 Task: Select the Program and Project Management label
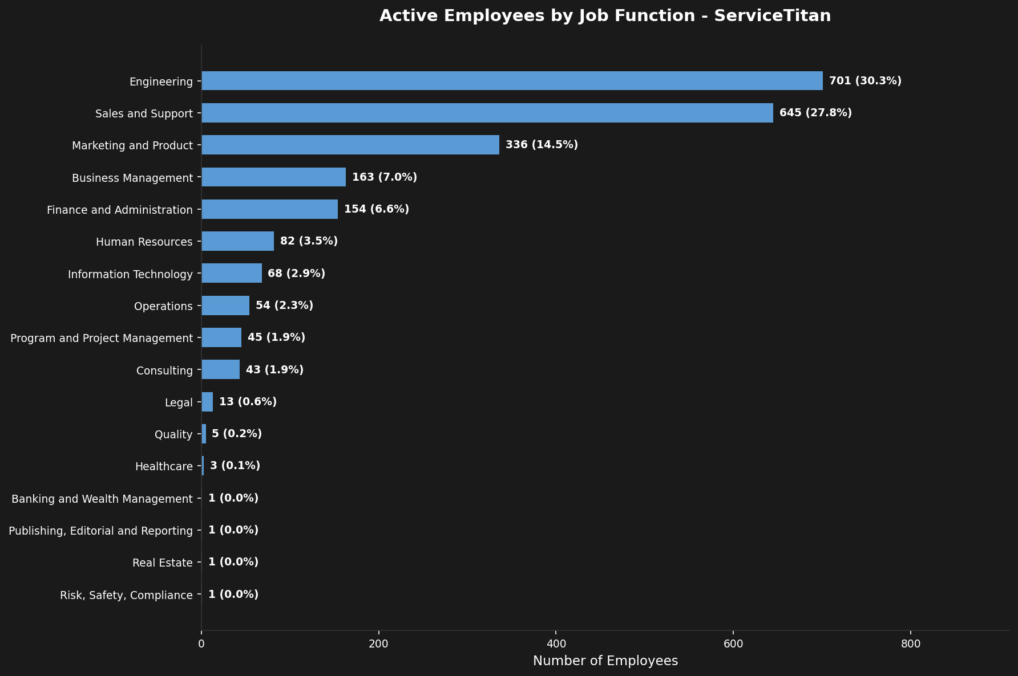pos(102,338)
